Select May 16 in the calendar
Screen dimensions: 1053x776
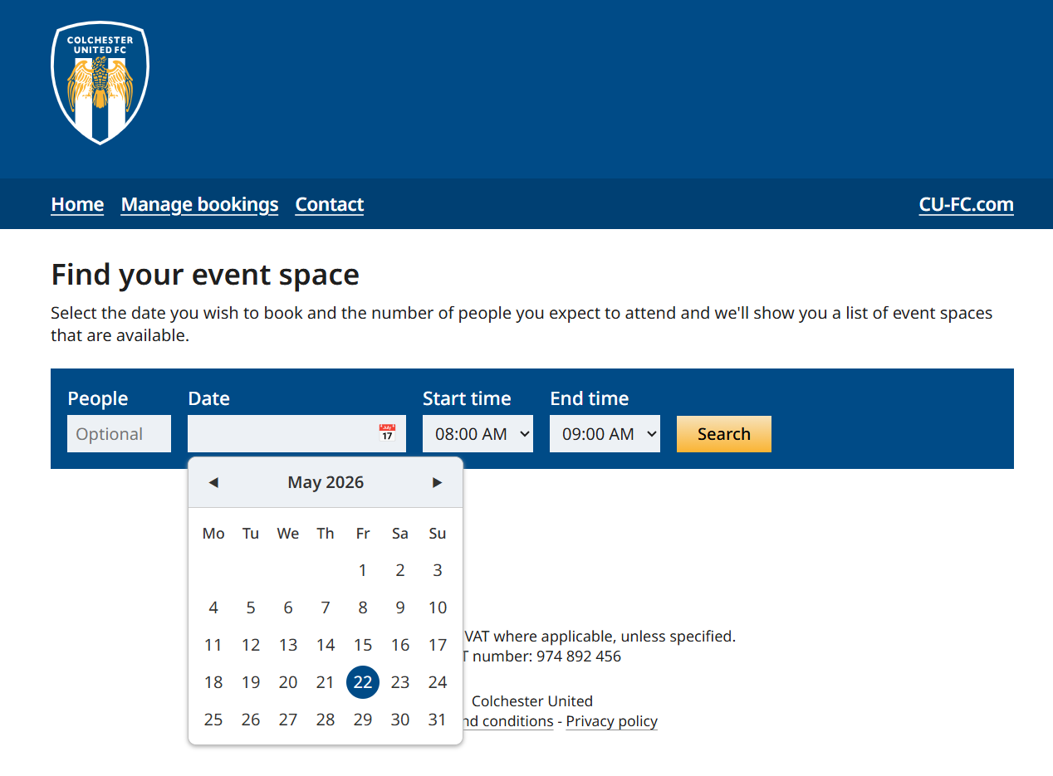[x=400, y=645]
